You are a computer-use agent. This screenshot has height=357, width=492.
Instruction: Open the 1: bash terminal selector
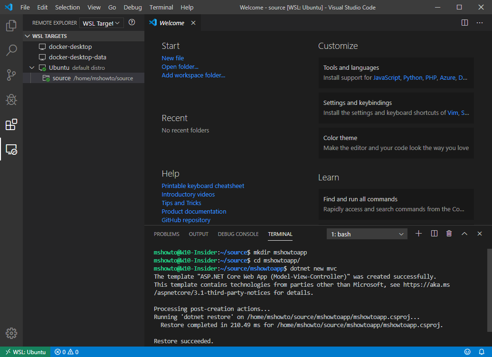(x=367, y=234)
